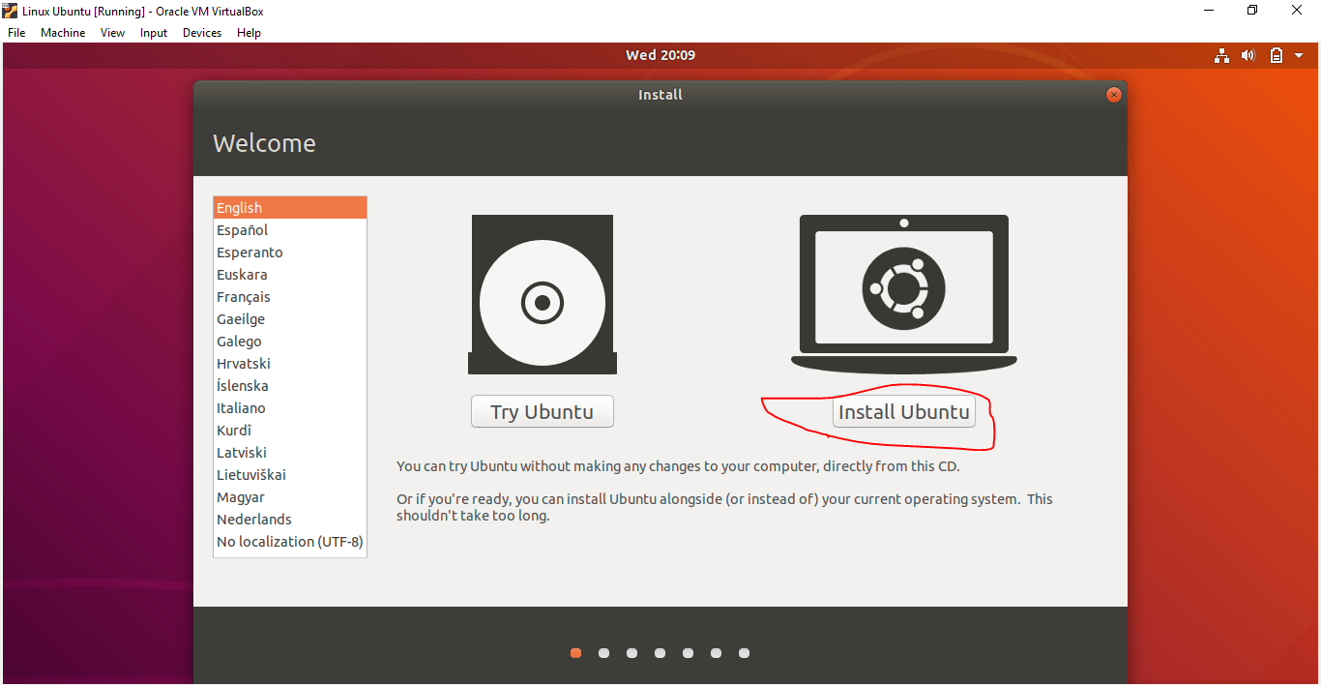Viewport: 1321px width, 685px height.
Task: Select Italiano in the language list
Action: pos(290,408)
